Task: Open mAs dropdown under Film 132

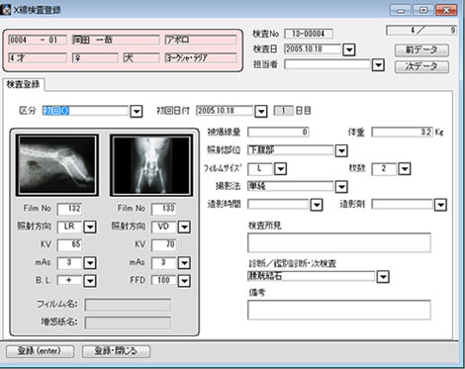Action: click(x=90, y=263)
